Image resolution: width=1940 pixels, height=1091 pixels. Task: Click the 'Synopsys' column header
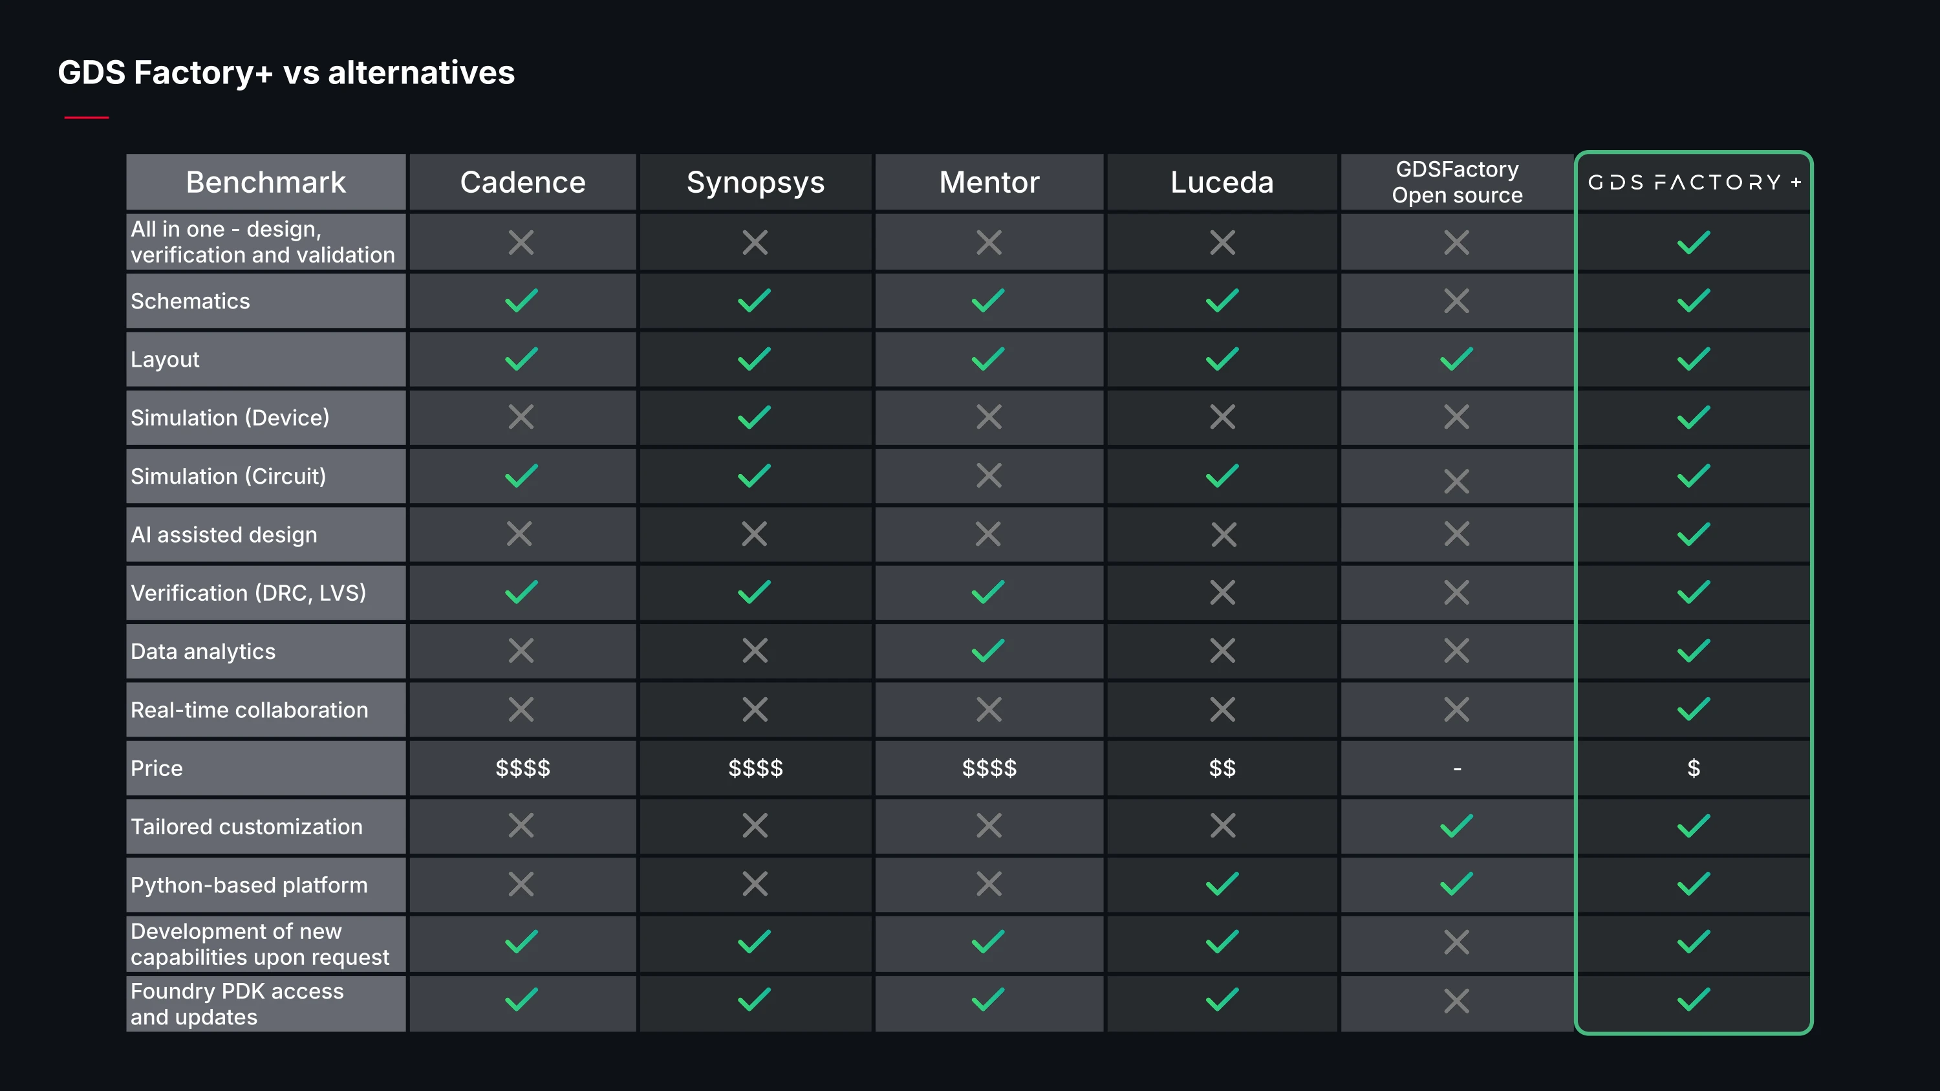pyautogui.click(x=755, y=183)
